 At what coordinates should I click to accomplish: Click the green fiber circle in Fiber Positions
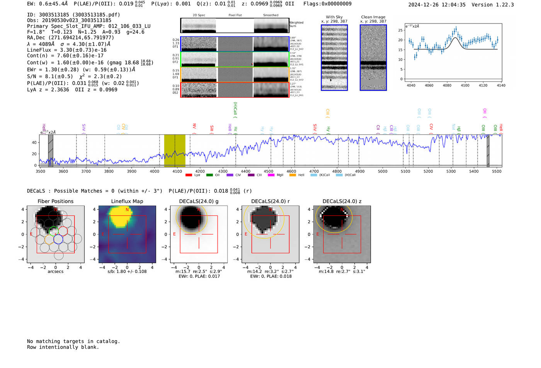click(53, 231)
